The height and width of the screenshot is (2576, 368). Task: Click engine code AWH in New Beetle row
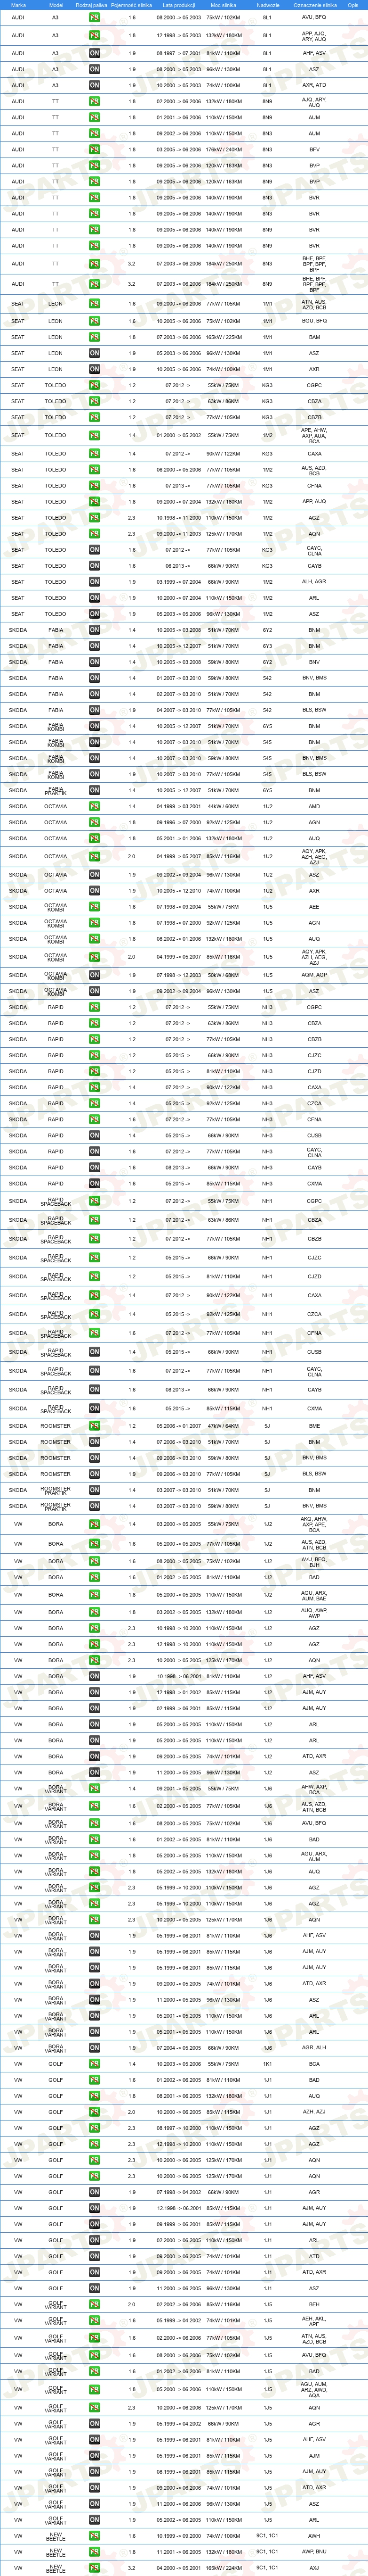314,2536
